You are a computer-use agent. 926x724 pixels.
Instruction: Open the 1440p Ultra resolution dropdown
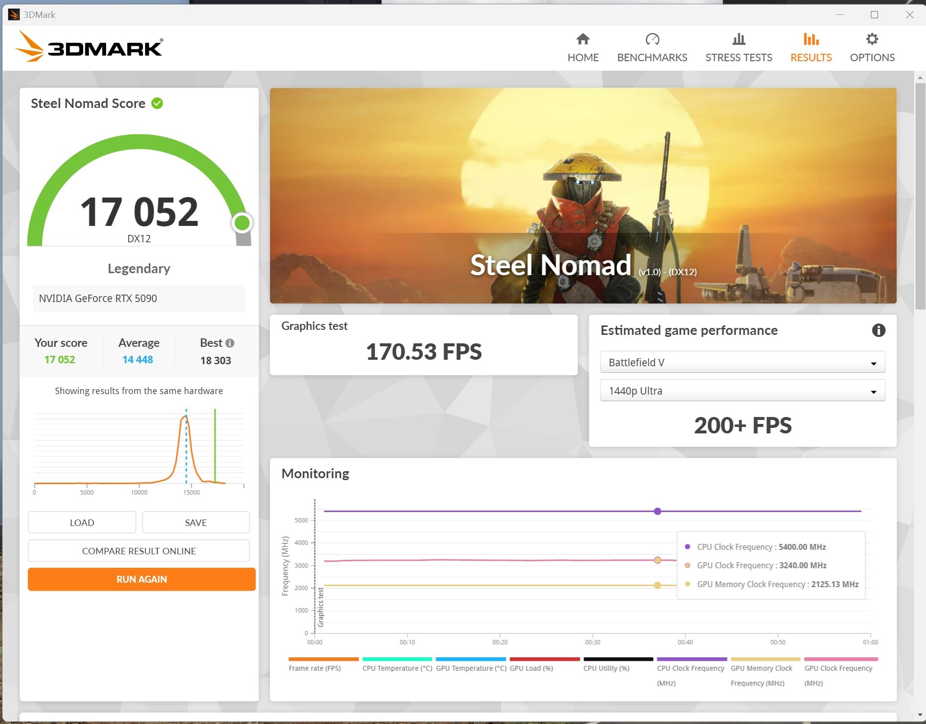coord(742,391)
